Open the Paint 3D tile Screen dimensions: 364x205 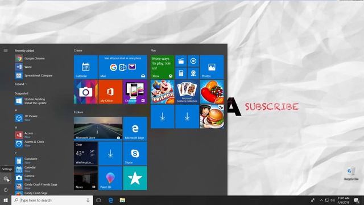tap(110, 178)
